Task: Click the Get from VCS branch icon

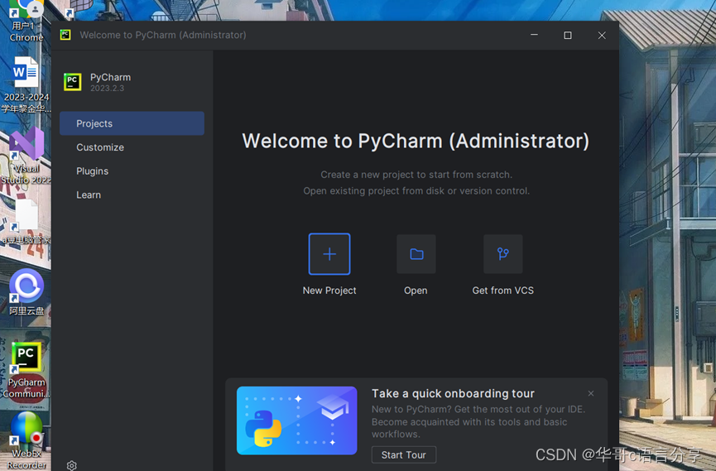Action: pyautogui.click(x=502, y=254)
